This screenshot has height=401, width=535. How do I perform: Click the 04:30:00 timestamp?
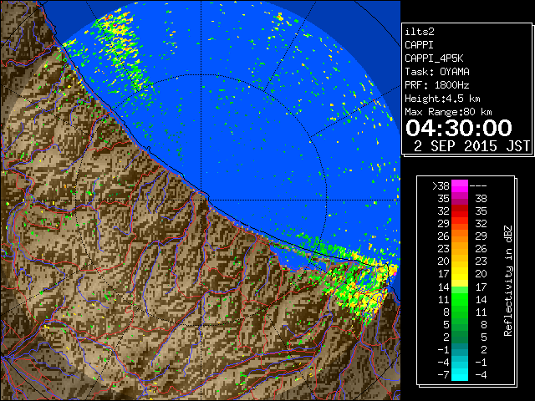459,128
